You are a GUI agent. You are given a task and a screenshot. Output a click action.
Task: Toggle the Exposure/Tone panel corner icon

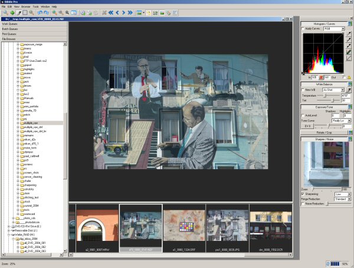coord(350,107)
